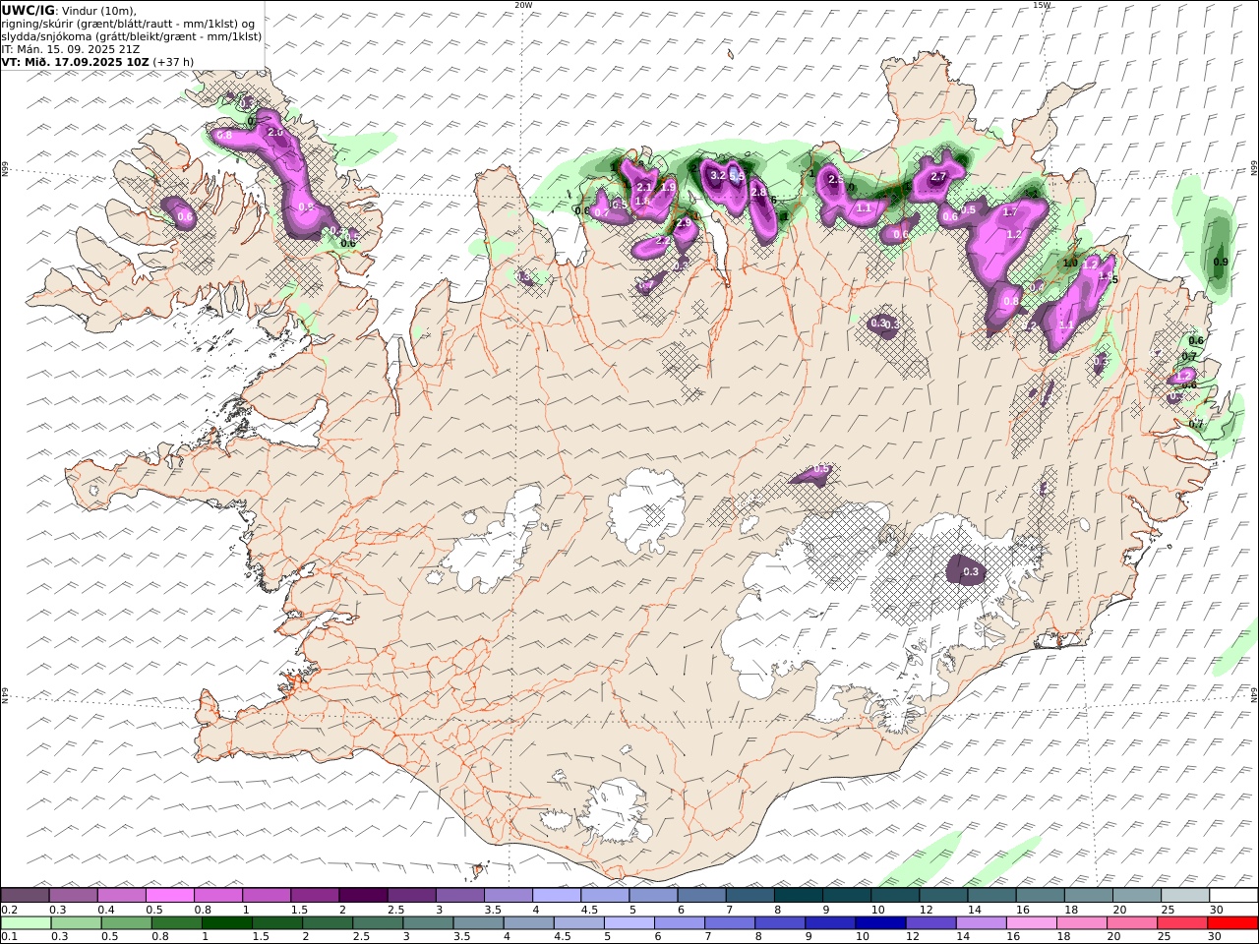
Task: Click the 2.0 value in the Westfjords
Action: pos(275,132)
